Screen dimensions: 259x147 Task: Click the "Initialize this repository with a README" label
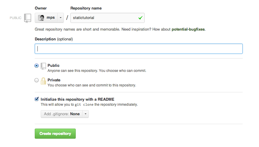pos(78,99)
